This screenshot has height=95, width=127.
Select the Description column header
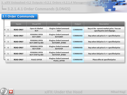pyautogui.click(x=104, y=24)
